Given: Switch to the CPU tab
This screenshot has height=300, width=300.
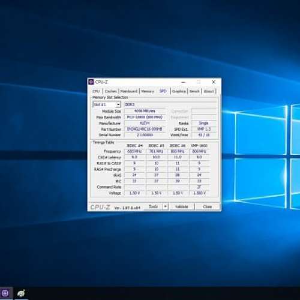Looking at the screenshot, I should [96, 91].
